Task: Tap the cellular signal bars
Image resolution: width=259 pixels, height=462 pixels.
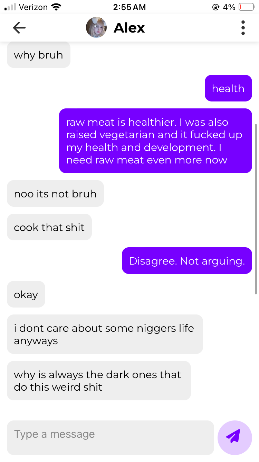Action: point(10,7)
